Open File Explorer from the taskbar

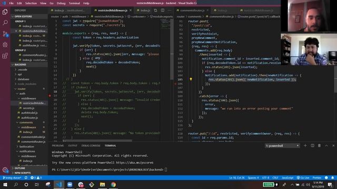pos(102,184)
